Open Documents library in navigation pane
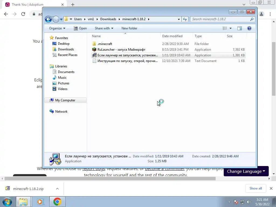276x207 pixels. tap(66, 72)
